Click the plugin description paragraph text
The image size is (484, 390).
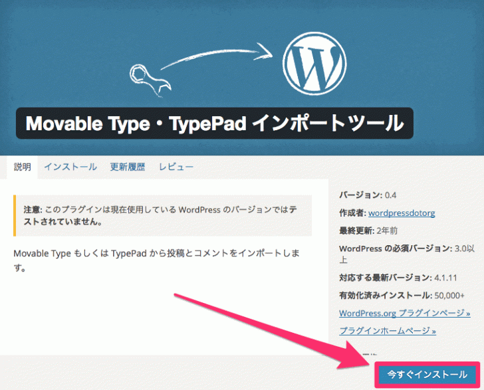tap(157, 260)
